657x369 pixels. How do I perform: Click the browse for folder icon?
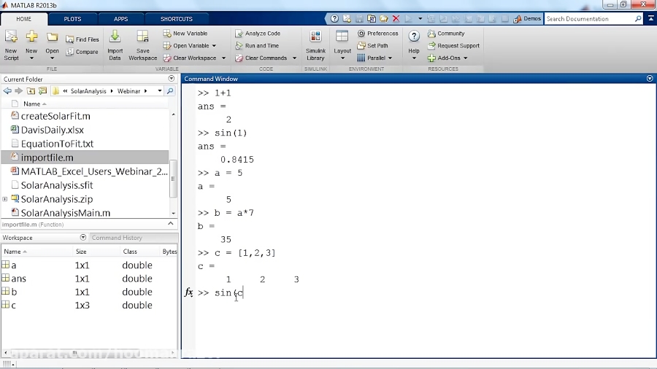point(43,90)
